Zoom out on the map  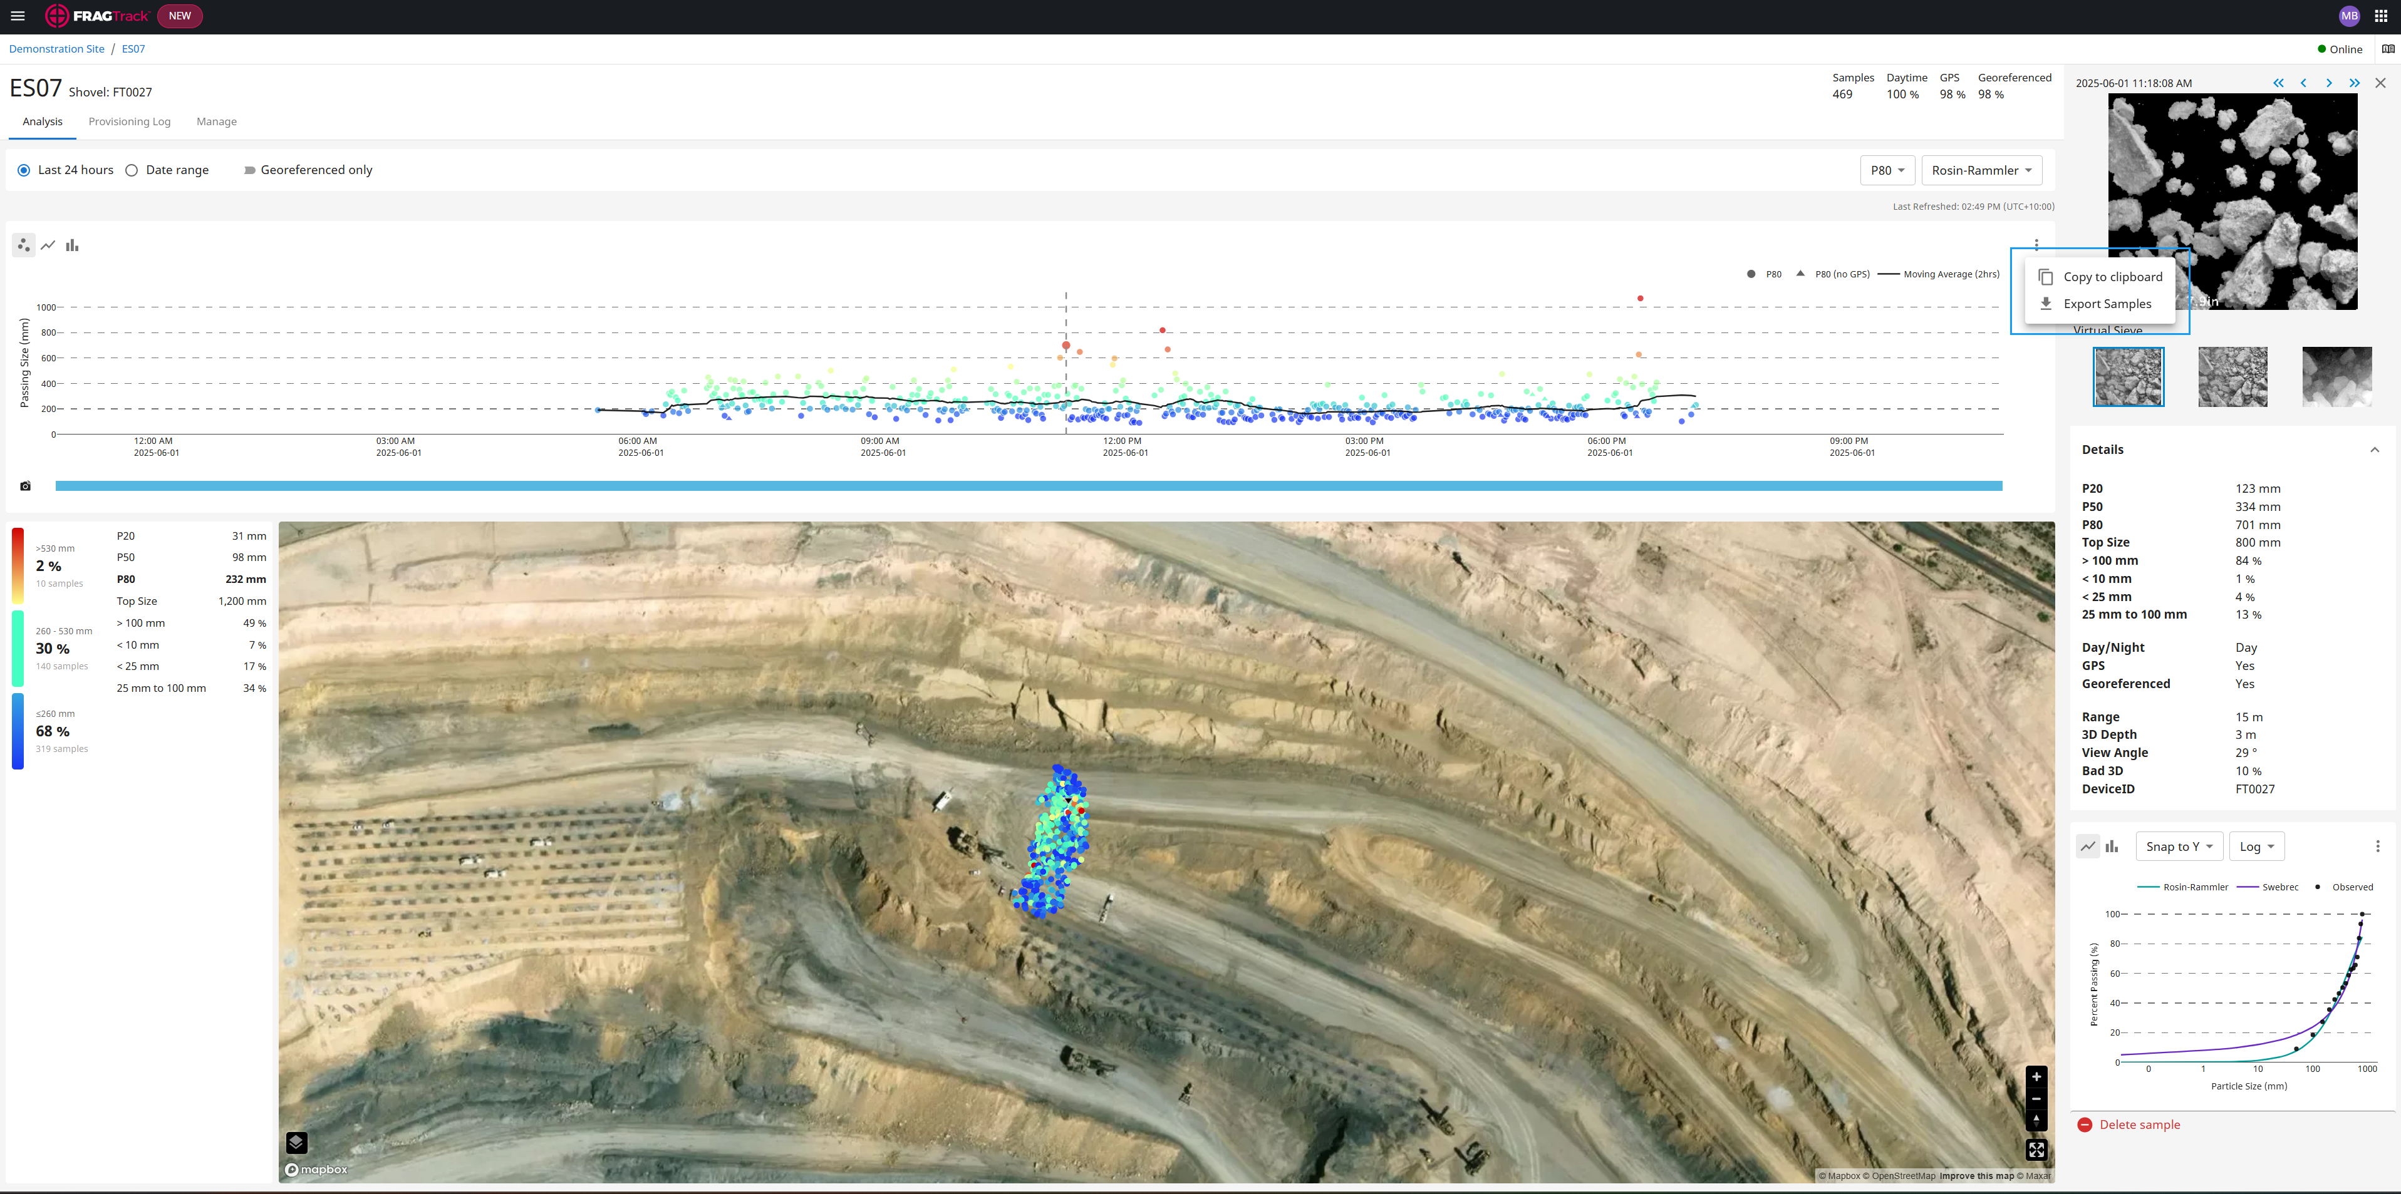point(2036,1099)
